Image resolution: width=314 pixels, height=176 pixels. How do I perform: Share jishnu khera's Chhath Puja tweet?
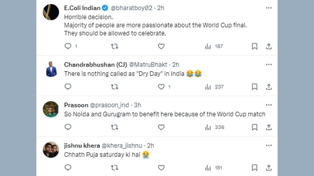[x=268, y=168]
